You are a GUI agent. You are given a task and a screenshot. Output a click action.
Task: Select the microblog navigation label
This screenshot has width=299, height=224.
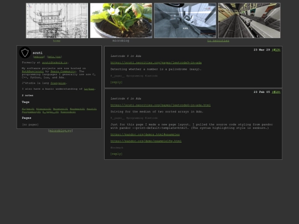[121, 40]
